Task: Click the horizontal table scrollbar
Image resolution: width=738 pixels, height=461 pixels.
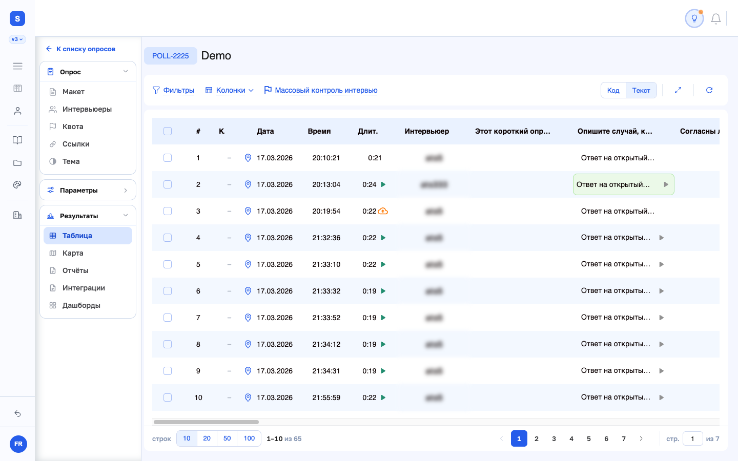Action: [x=206, y=422]
